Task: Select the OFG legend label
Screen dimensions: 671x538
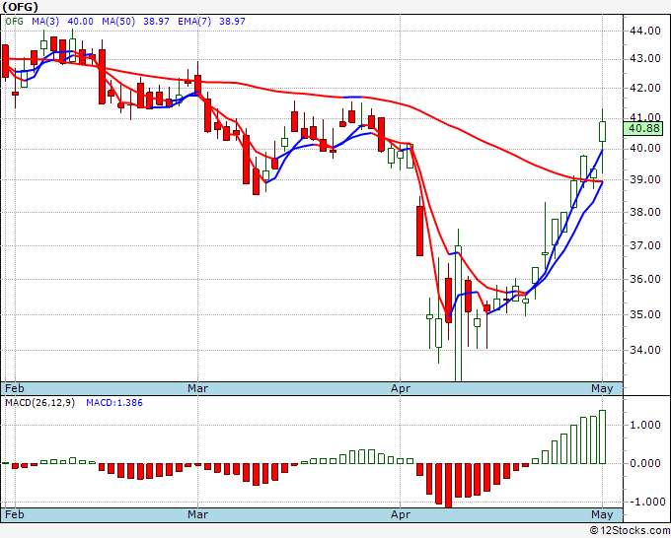Action: point(14,21)
